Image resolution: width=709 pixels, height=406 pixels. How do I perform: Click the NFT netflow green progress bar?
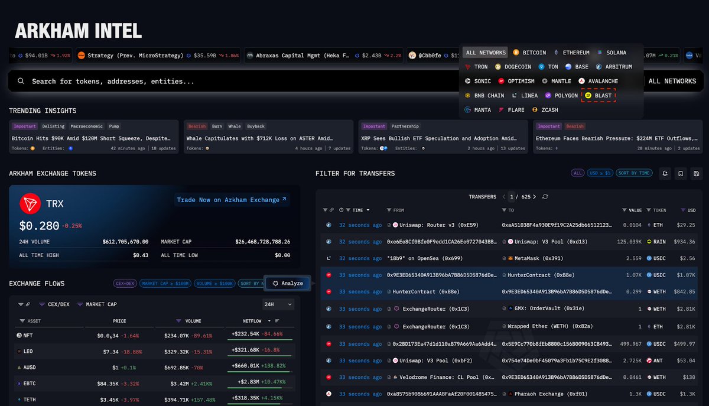click(259, 340)
